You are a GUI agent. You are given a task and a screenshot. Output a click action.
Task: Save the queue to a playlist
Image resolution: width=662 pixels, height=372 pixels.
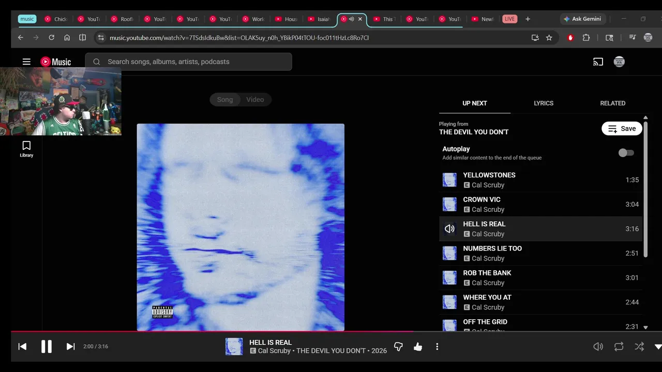pyautogui.click(x=622, y=129)
